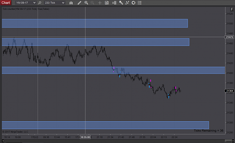Click the instrument search magnifier icon
Image resolution: width=235 pixels, height=143 pixels.
(x=40, y=3)
